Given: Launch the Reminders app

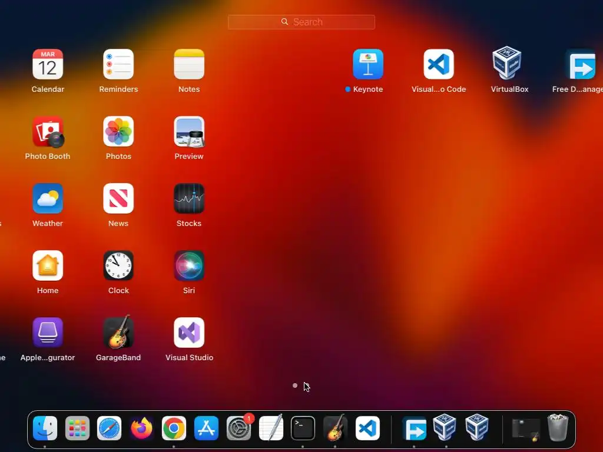Looking at the screenshot, I should pyautogui.click(x=118, y=64).
